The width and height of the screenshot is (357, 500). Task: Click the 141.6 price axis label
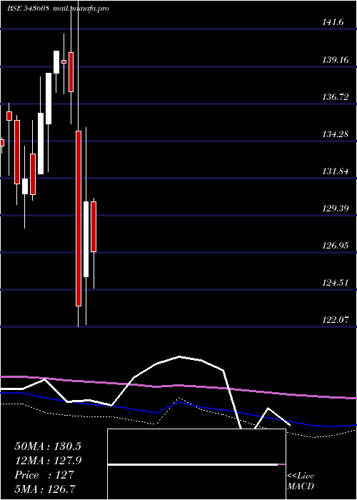tap(333, 22)
